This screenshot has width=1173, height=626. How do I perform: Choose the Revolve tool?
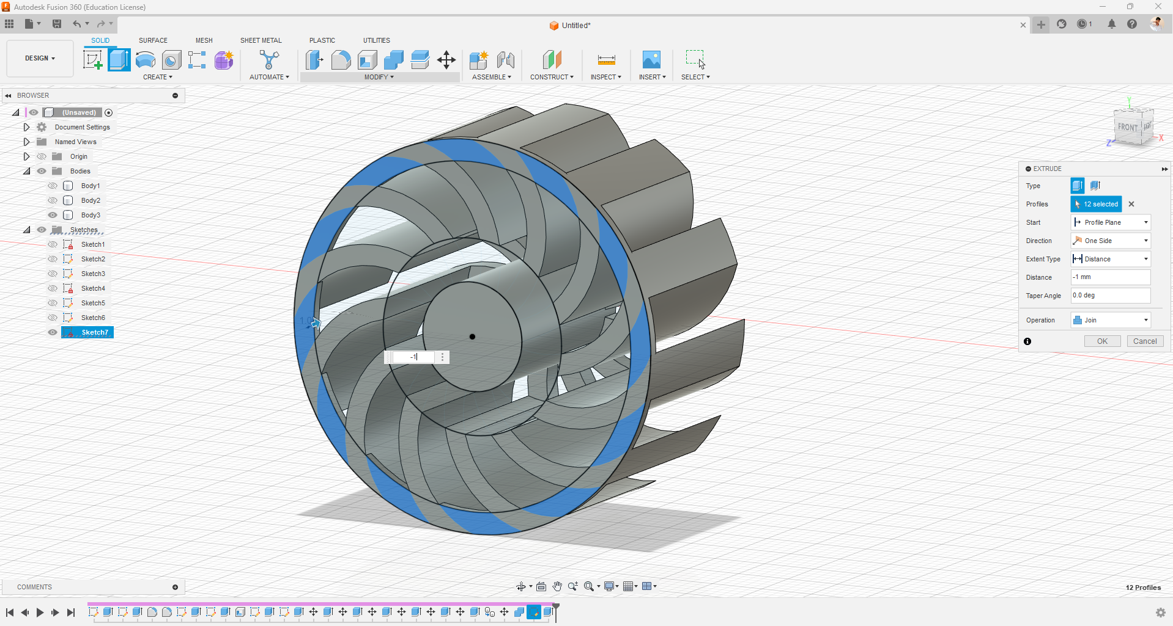[x=146, y=60]
